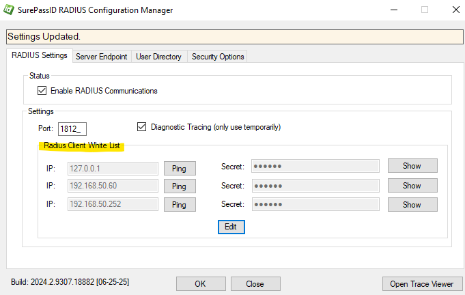Open the User Directory tab
The width and height of the screenshot is (465, 295).
point(158,56)
